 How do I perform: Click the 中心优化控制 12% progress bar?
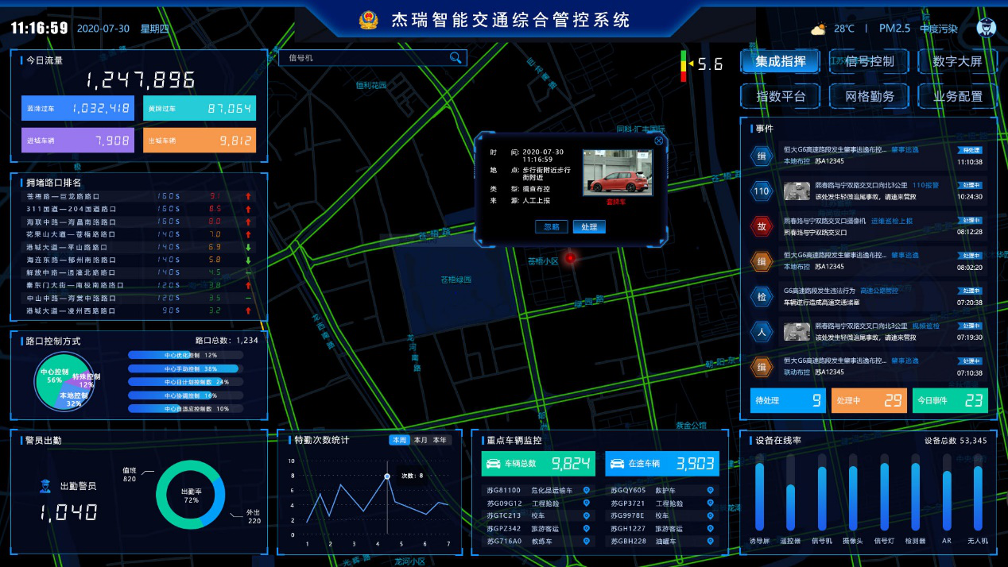coord(187,355)
